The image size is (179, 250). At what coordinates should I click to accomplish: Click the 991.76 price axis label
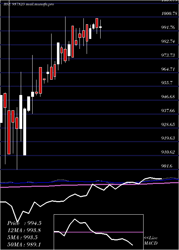tap(168, 27)
